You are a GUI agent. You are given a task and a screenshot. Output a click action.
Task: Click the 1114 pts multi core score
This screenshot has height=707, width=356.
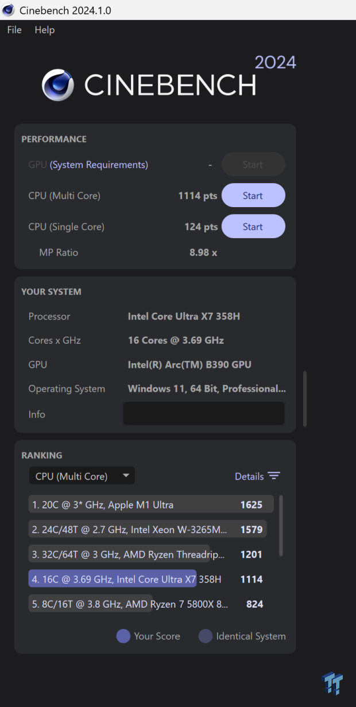[198, 196]
